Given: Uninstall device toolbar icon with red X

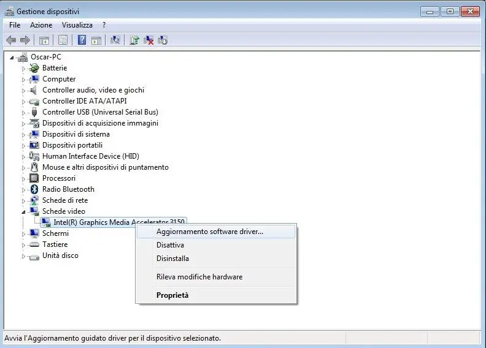Looking at the screenshot, I should pyautogui.click(x=148, y=40).
